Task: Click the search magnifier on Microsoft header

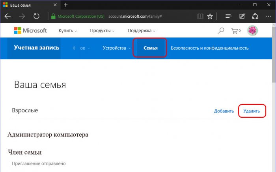Action: coord(221,31)
